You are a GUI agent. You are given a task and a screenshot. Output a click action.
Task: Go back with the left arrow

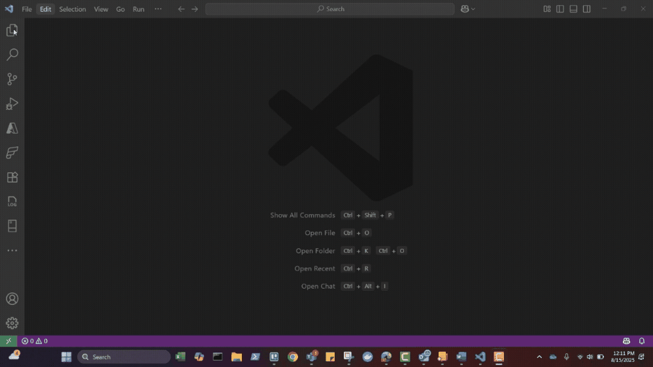coord(181,8)
